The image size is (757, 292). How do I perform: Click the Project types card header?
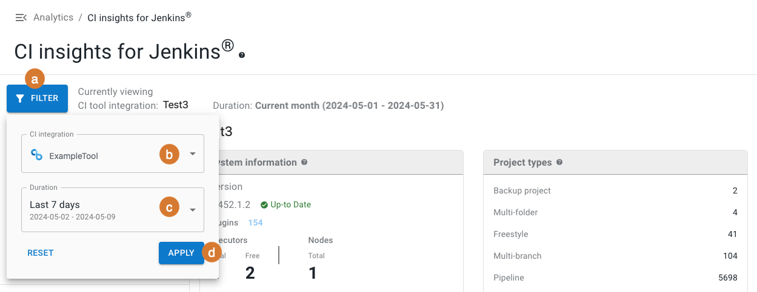(x=615, y=163)
